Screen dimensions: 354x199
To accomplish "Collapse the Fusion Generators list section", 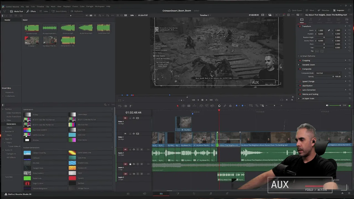I will [x=112, y=148].
